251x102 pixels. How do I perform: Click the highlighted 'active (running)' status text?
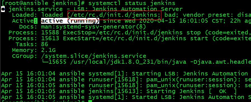pos(70,21)
